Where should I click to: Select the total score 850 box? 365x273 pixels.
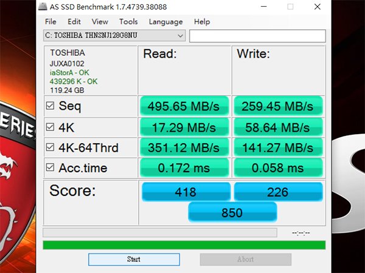tap(232, 212)
